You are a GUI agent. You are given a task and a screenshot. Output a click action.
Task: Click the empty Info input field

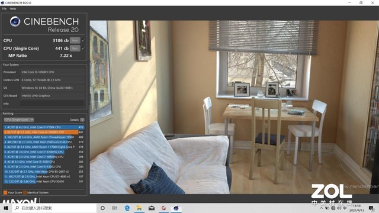pos(53,104)
